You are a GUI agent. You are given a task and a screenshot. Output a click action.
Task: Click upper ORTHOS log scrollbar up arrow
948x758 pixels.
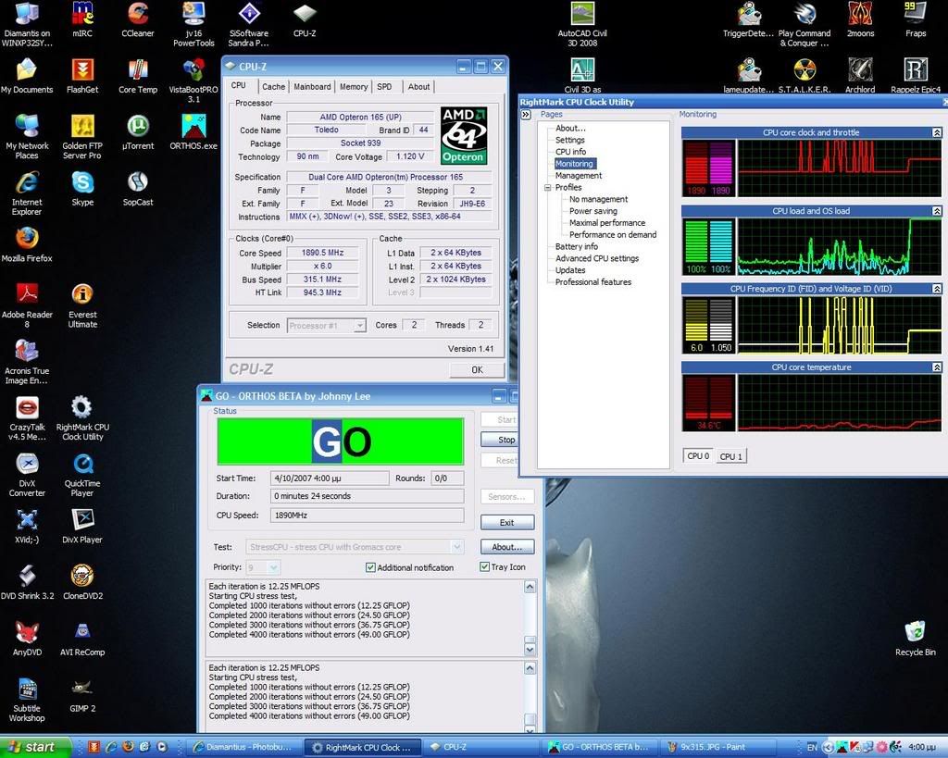pyautogui.click(x=530, y=587)
